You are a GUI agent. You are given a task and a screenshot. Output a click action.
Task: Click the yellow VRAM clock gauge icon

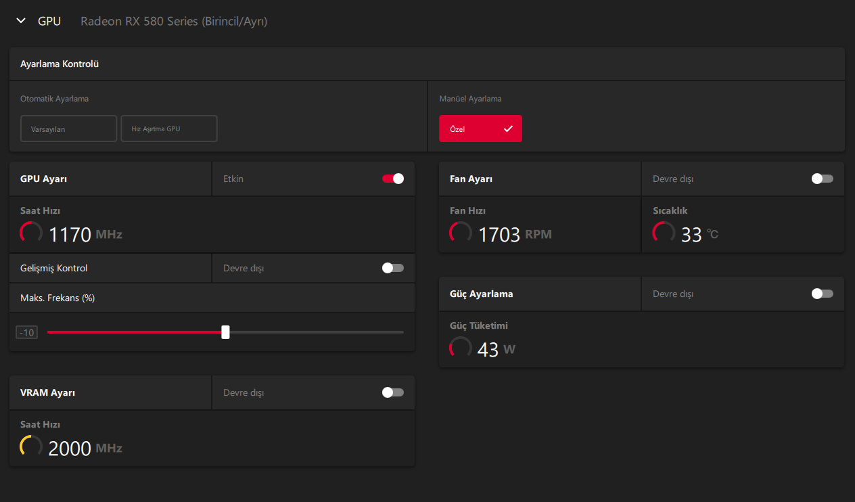(31, 447)
